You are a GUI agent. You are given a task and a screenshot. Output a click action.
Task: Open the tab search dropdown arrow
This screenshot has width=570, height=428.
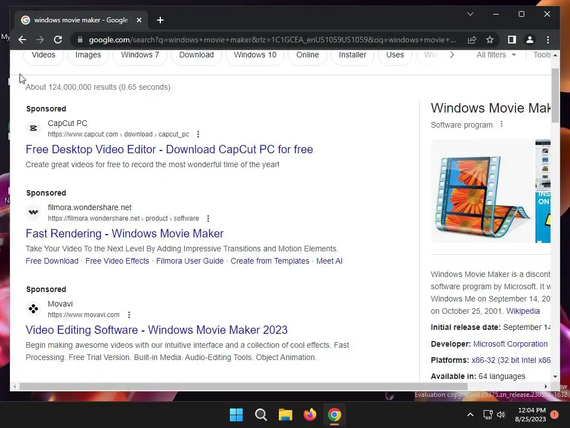pos(470,14)
